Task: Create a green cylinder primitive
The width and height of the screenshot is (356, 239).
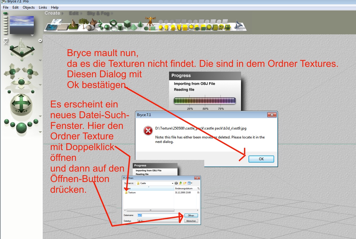Action: click(x=120, y=27)
